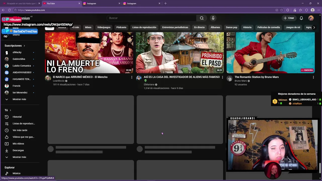Select the Dance pop chip

[231, 27]
